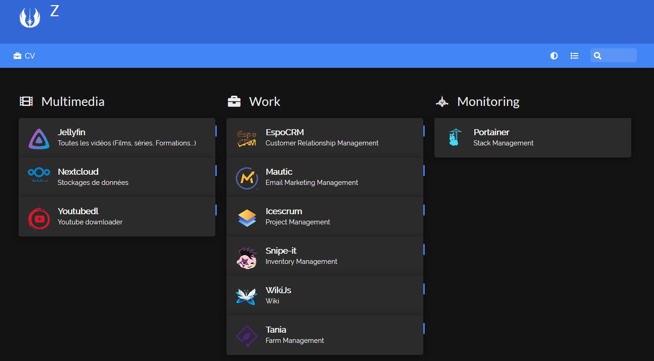Switch layout with the list view icon
Viewport: 654px width, 361px height.
pos(574,56)
